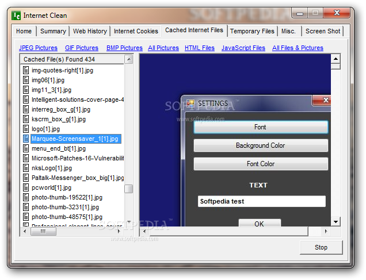Image resolution: width=366 pixels, height=280 pixels.
Task: Click file icon next to img11_3[1].jpg
Action: pyautogui.click(x=26, y=90)
